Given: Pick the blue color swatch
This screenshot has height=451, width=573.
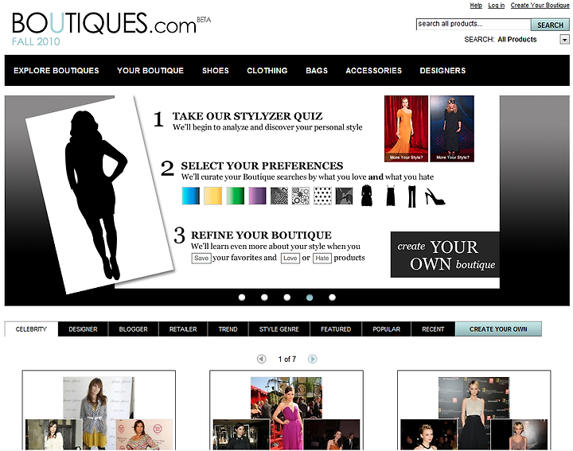Looking at the screenshot, I should coord(191,196).
